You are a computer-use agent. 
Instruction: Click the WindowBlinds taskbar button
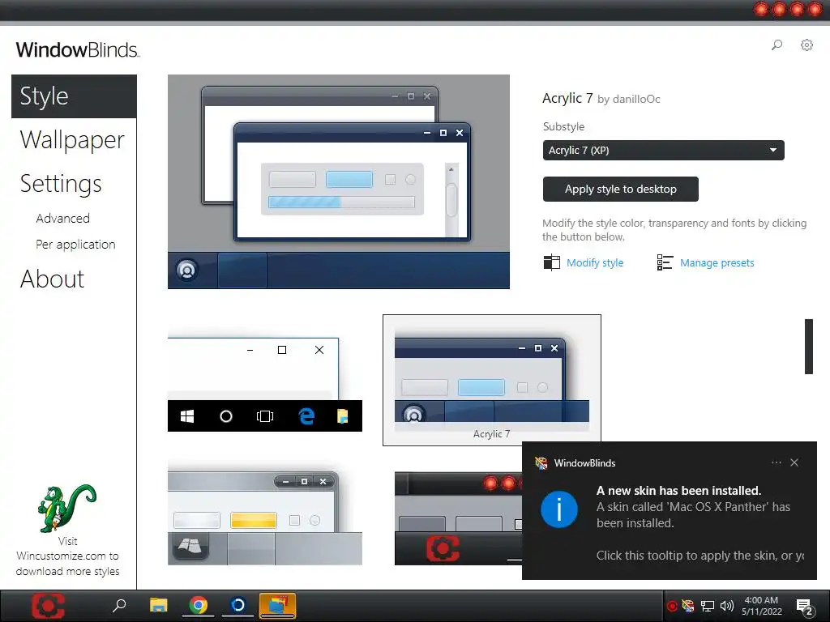[277, 606]
